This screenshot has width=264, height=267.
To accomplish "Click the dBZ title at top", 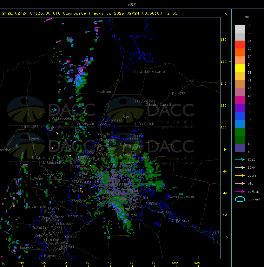I will pos(132,5).
